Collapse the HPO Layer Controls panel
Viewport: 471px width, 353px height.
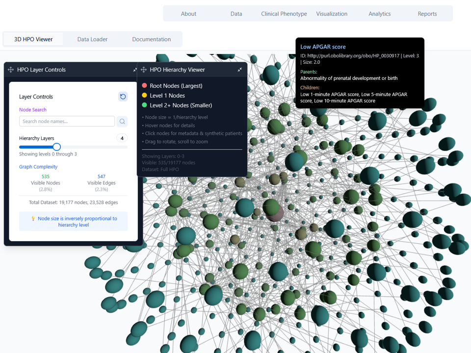pyautogui.click(x=135, y=70)
